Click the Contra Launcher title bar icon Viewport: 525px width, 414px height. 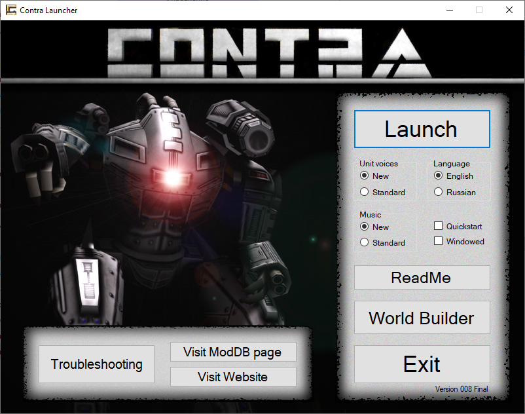(x=11, y=10)
